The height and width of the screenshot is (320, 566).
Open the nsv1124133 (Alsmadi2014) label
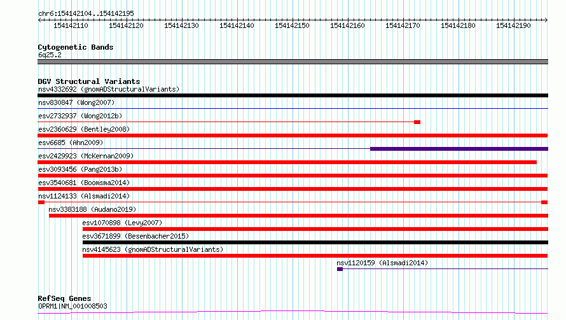(x=84, y=196)
